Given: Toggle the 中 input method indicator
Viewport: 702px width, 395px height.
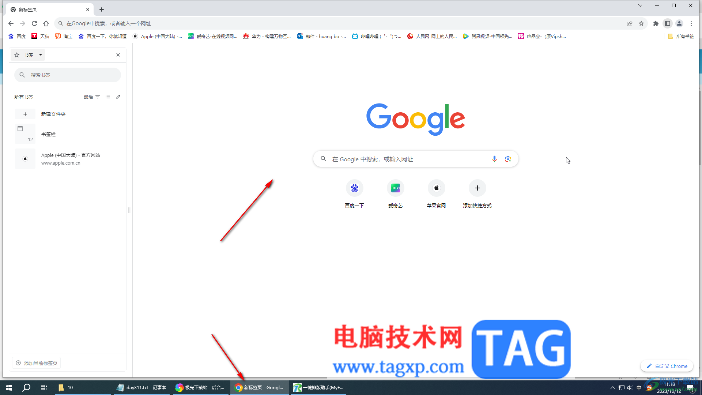Looking at the screenshot, I should [x=639, y=388].
